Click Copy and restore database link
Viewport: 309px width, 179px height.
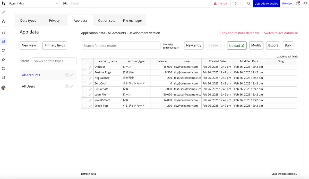(239, 33)
